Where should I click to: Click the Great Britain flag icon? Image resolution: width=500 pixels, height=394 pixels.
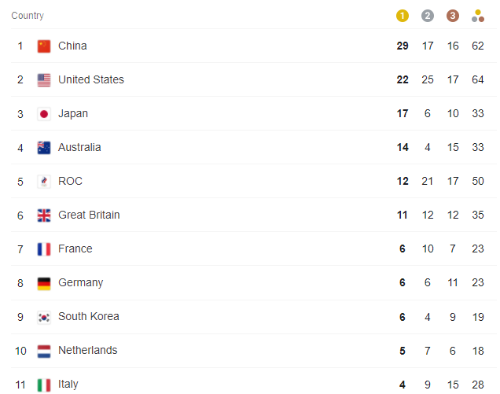[x=44, y=215]
